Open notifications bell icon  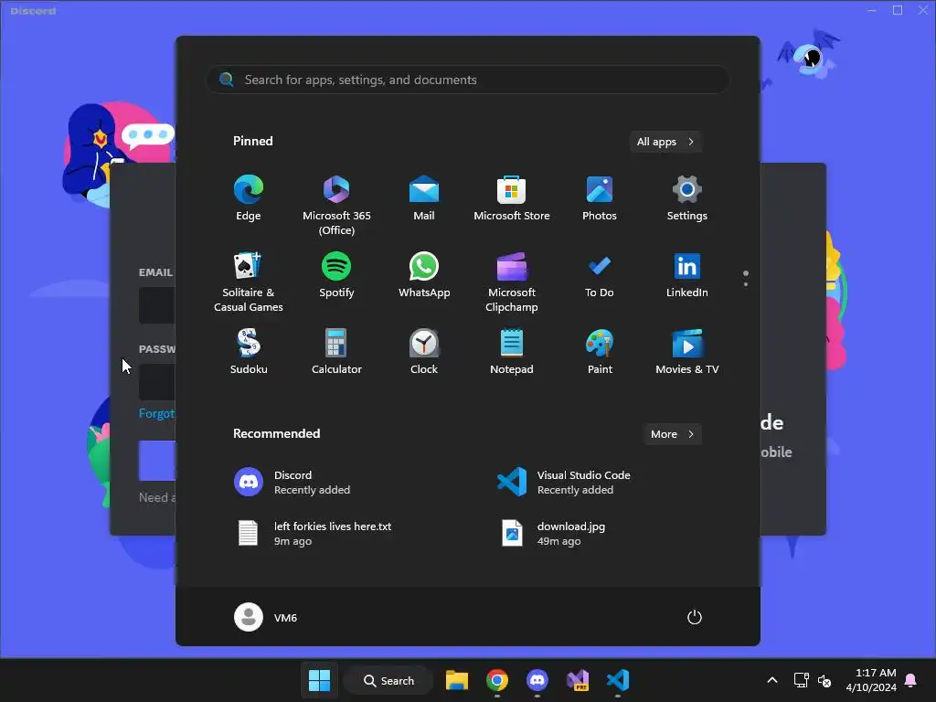[x=911, y=680]
